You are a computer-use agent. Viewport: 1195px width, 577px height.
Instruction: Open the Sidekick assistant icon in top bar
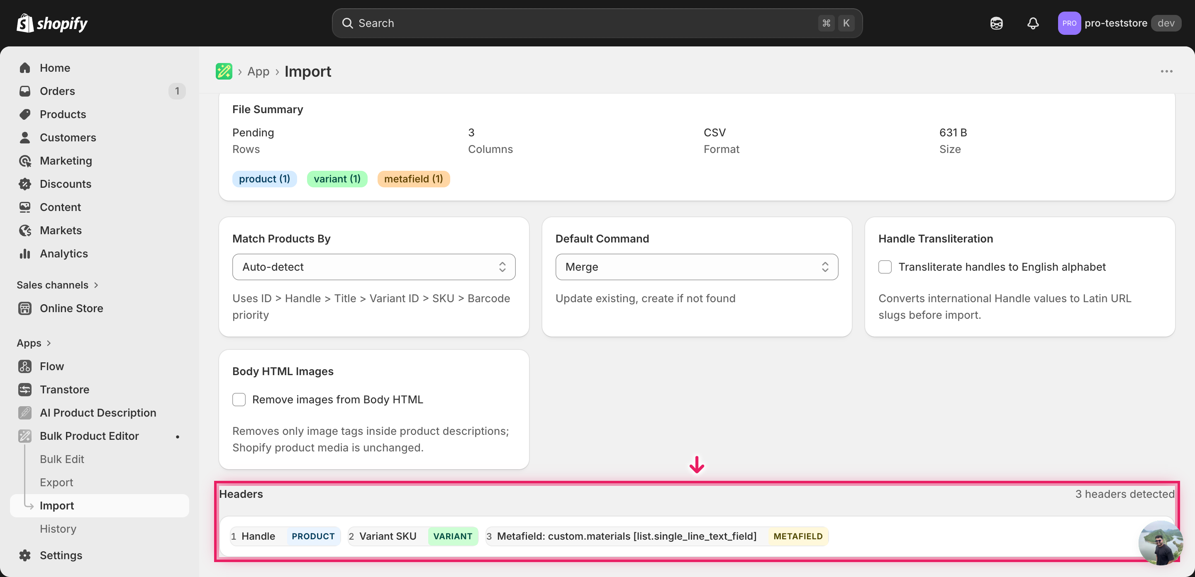(x=996, y=23)
